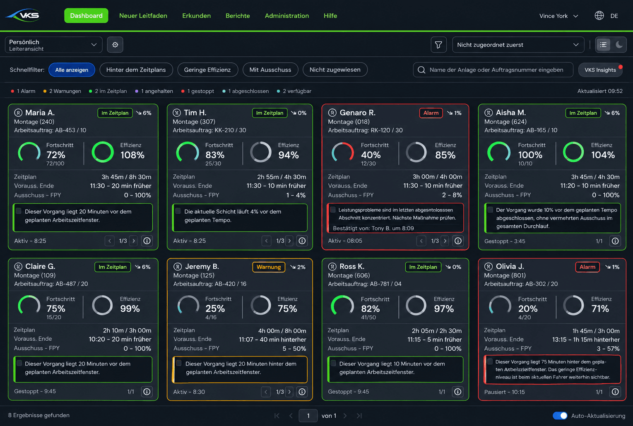
Task: Click the filter funnel icon
Action: click(x=438, y=45)
